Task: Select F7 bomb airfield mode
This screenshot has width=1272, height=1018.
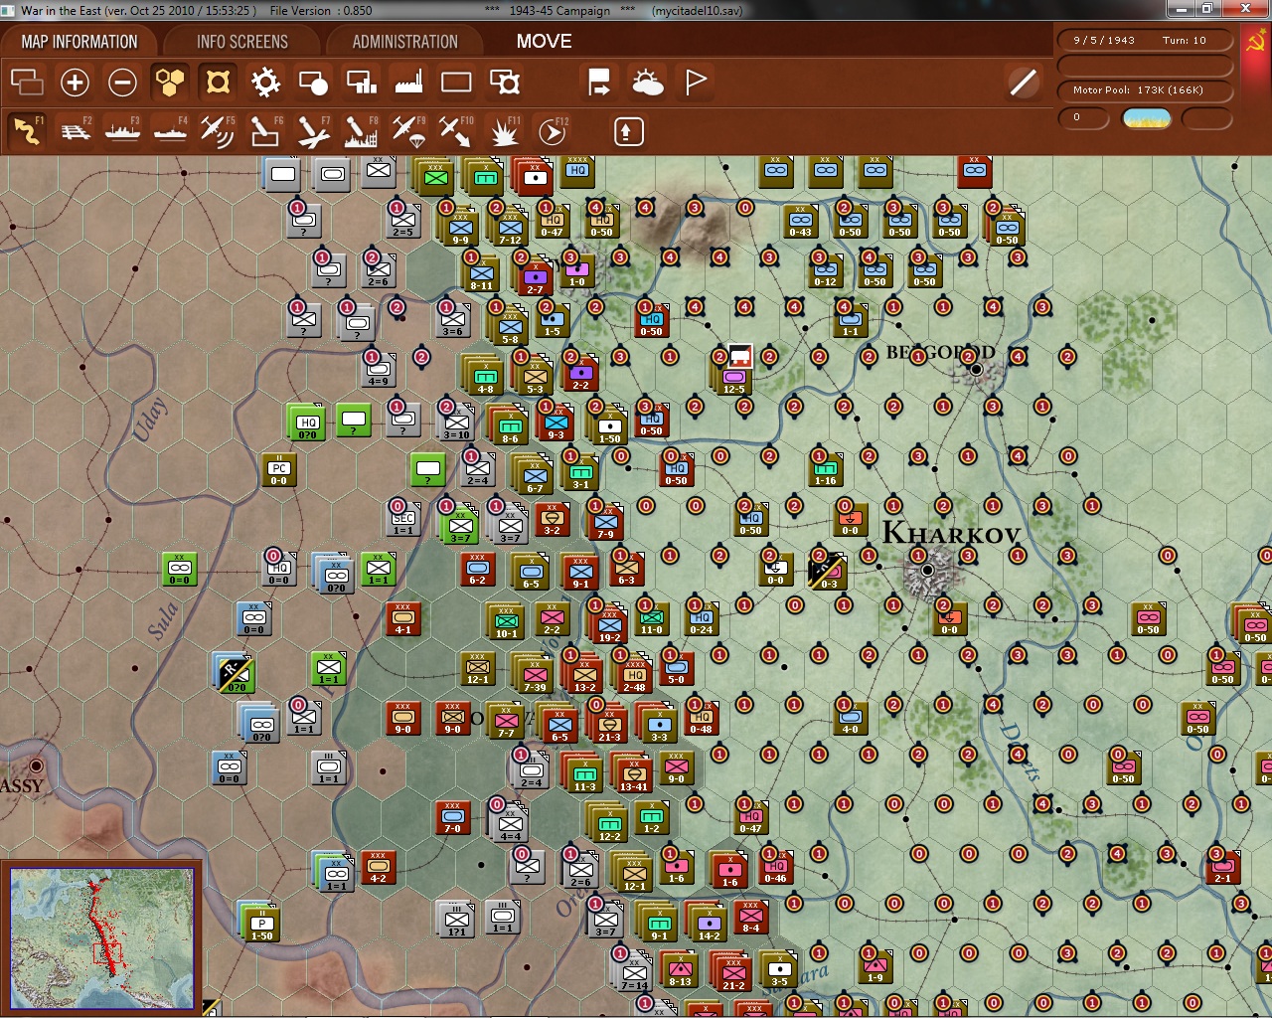Action: pos(313,131)
